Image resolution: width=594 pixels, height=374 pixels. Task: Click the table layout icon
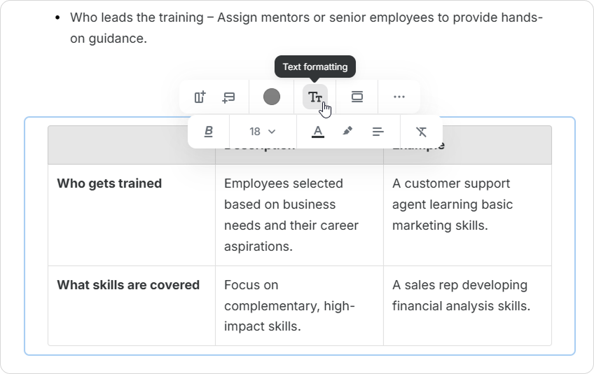(357, 97)
